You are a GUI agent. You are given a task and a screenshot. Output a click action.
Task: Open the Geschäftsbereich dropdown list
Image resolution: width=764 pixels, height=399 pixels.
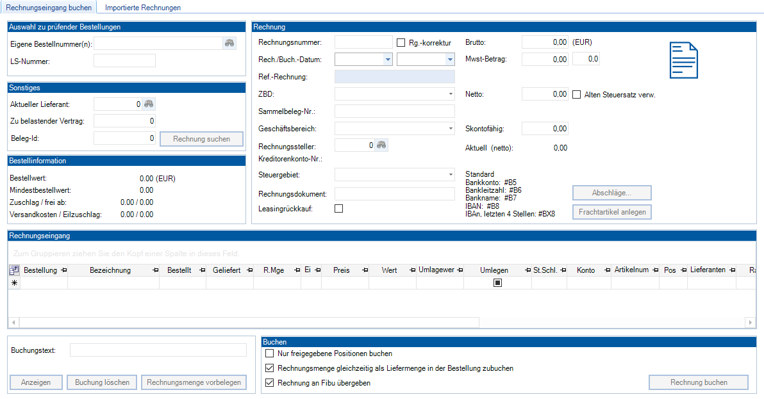click(x=451, y=129)
